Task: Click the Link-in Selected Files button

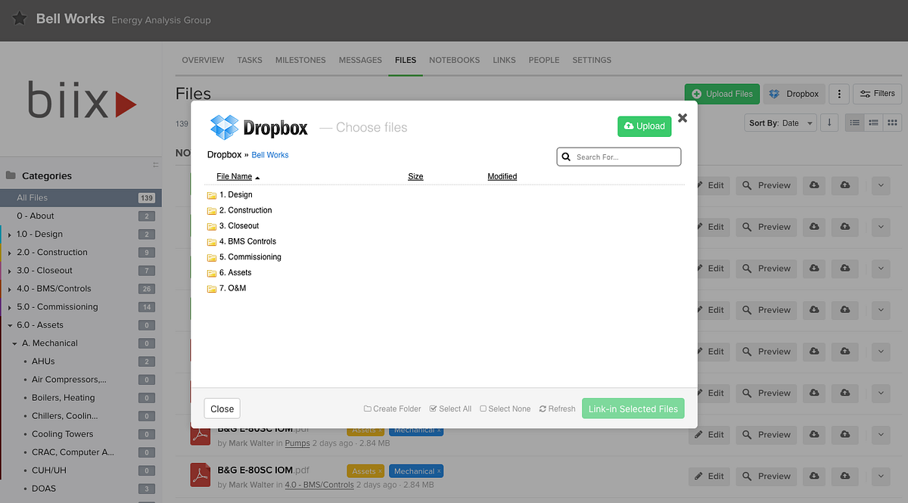Action: pos(633,408)
